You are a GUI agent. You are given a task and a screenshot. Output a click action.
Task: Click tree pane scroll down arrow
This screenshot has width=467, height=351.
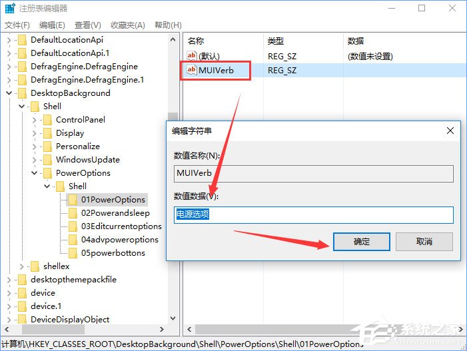pyautogui.click(x=173, y=318)
